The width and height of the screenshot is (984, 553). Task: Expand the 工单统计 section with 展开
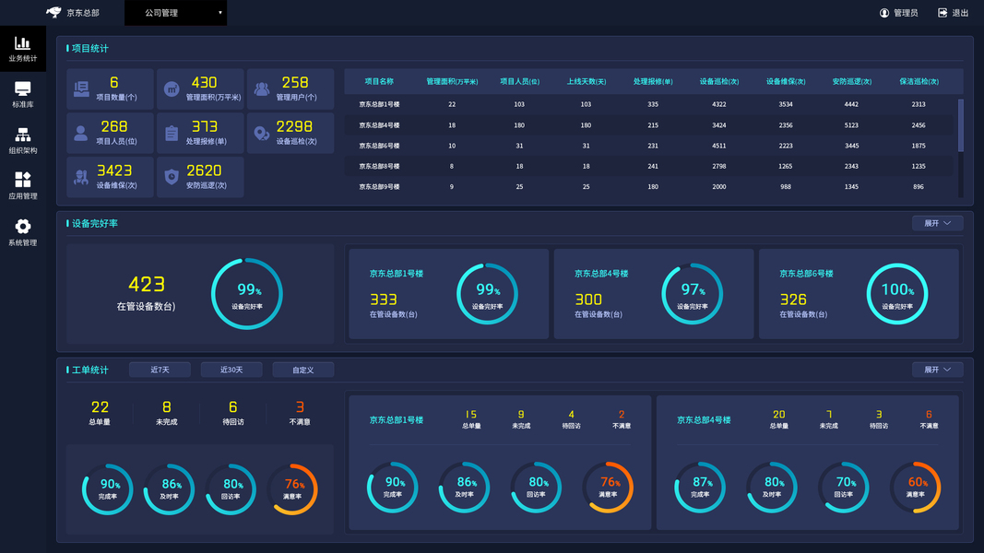[x=938, y=370]
